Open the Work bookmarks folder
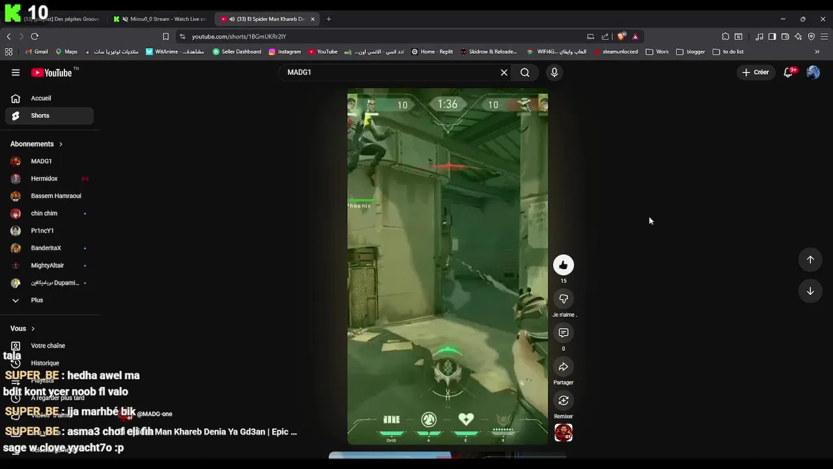The width and height of the screenshot is (833, 469). (657, 51)
